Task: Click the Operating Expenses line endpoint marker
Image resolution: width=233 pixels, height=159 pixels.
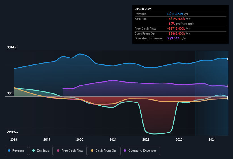Action: coord(228,87)
